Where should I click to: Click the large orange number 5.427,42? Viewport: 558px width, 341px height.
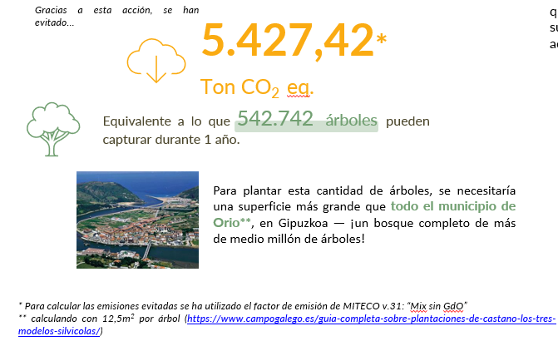pos(287,40)
